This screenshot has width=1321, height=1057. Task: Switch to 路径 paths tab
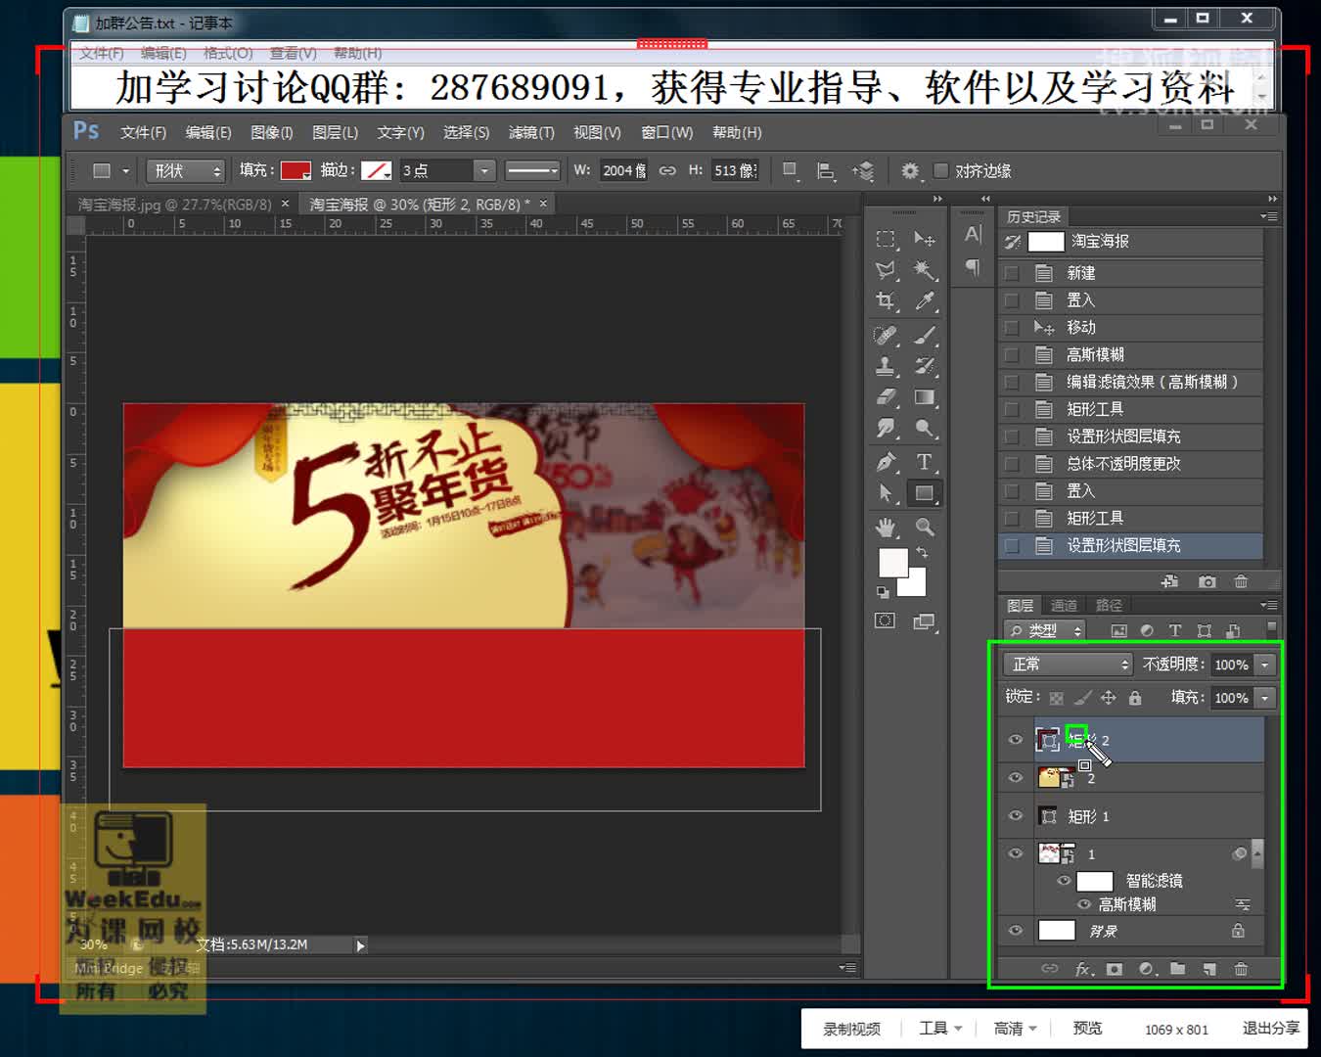coord(1109,606)
